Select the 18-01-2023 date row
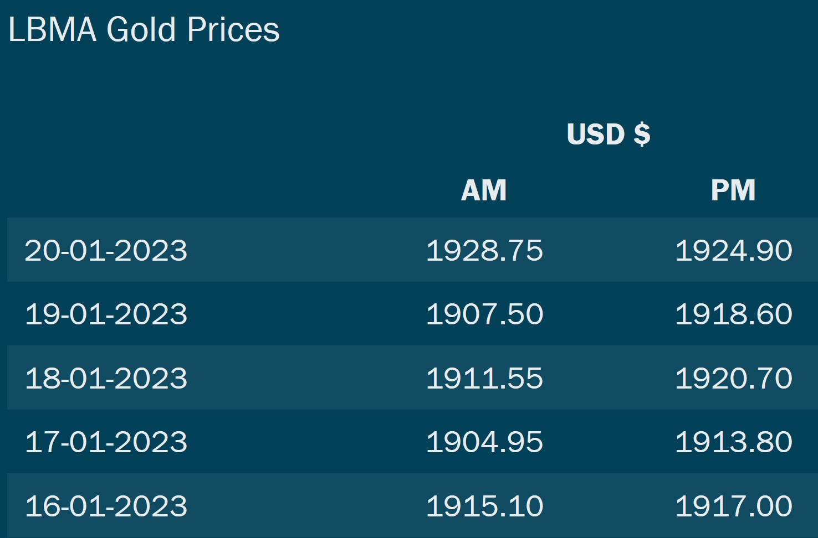Image resolution: width=818 pixels, height=538 pixels. [412, 377]
